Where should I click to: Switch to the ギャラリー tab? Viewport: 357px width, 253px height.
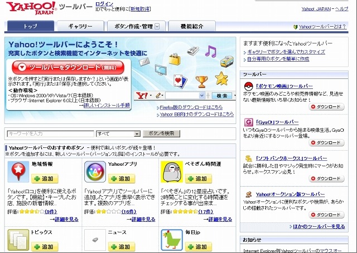[80, 26]
